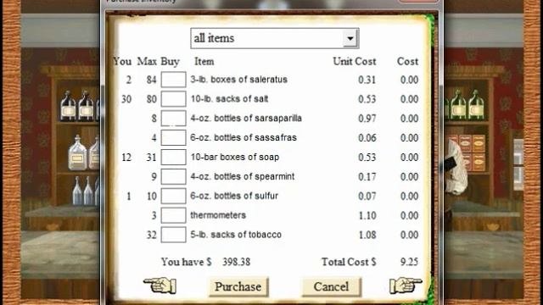Click the '6-oz. bottles of sulfur' text
The width and height of the screenshot is (543, 305).
(x=234, y=196)
